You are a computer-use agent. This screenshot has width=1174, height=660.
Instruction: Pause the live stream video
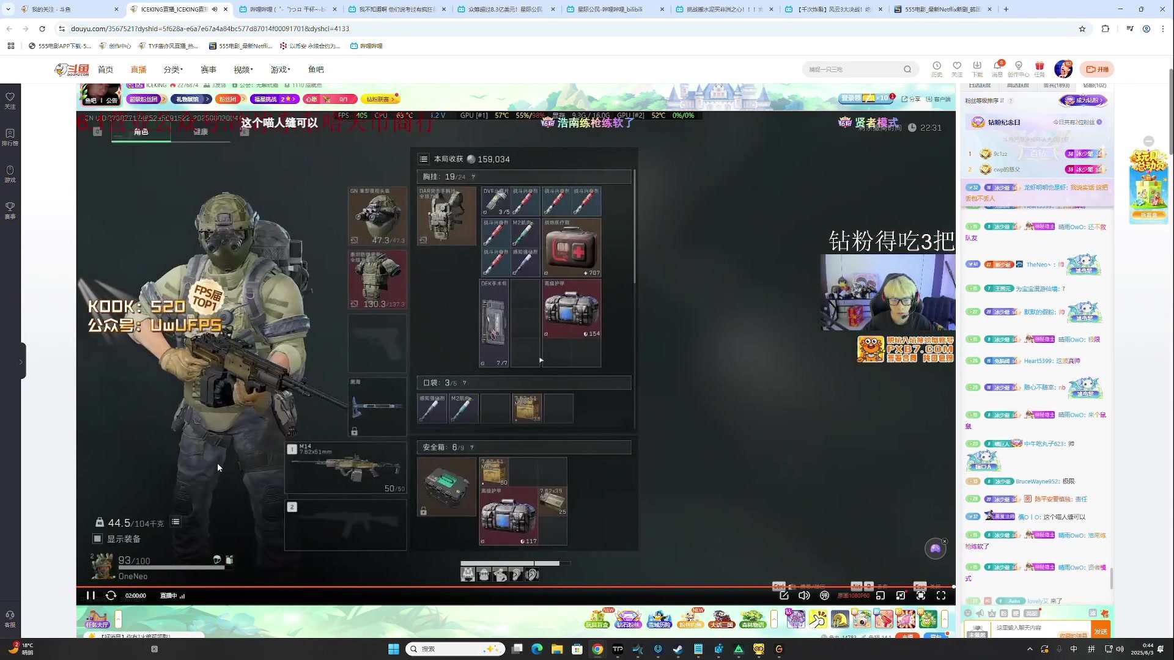90,595
